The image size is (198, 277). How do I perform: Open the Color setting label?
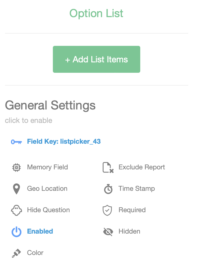coord(35,253)
